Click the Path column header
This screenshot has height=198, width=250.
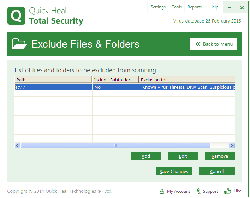53,80
